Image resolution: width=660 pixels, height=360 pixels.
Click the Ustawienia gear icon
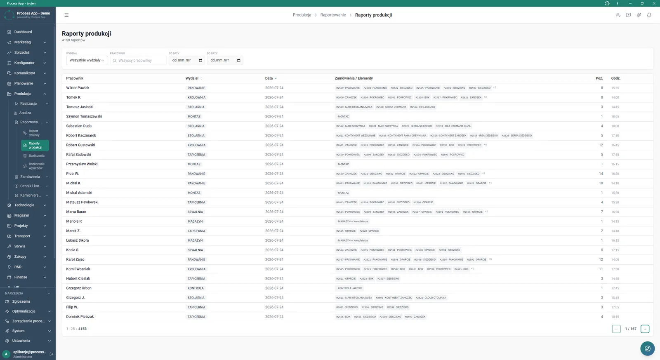tap(7, 341)
